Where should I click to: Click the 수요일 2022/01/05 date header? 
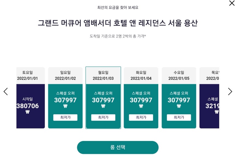(x=179, y=75)
